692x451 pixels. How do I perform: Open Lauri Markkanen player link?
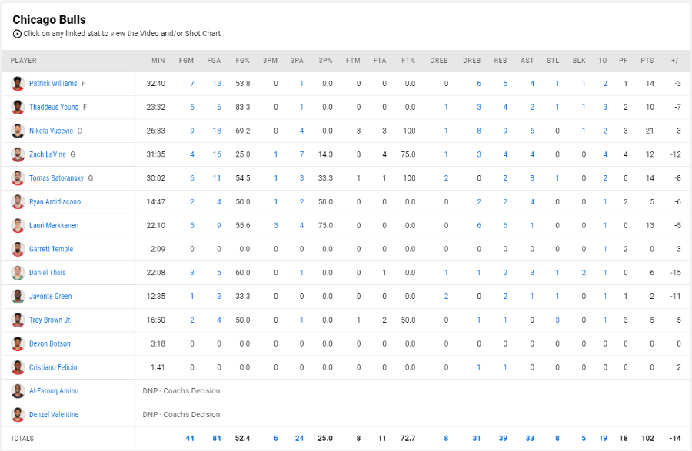click(x=54, y=225)
